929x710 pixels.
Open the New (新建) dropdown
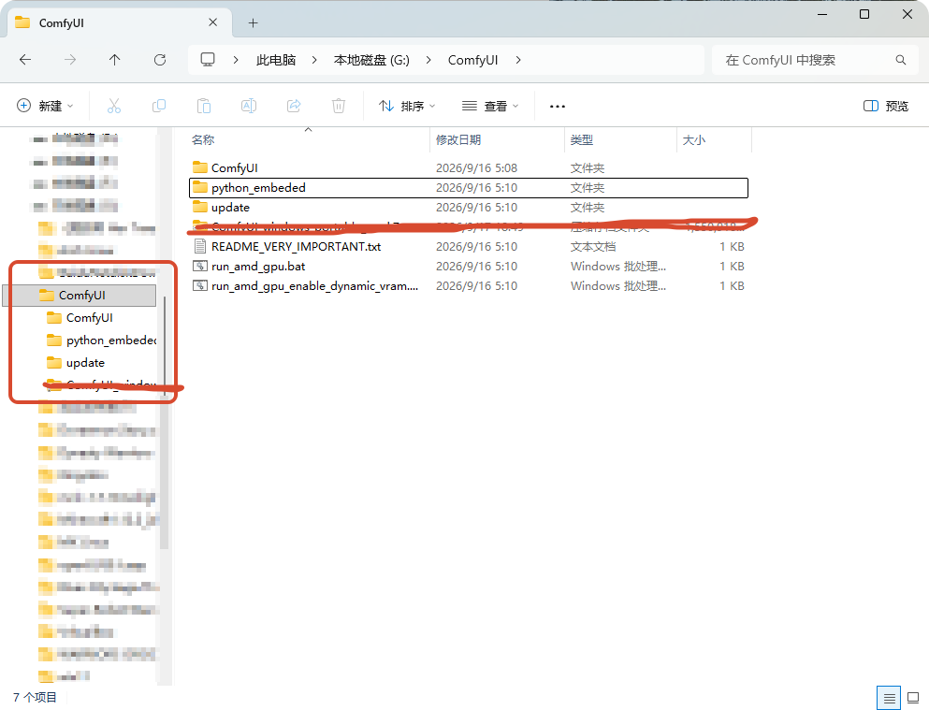click(45, 106)
